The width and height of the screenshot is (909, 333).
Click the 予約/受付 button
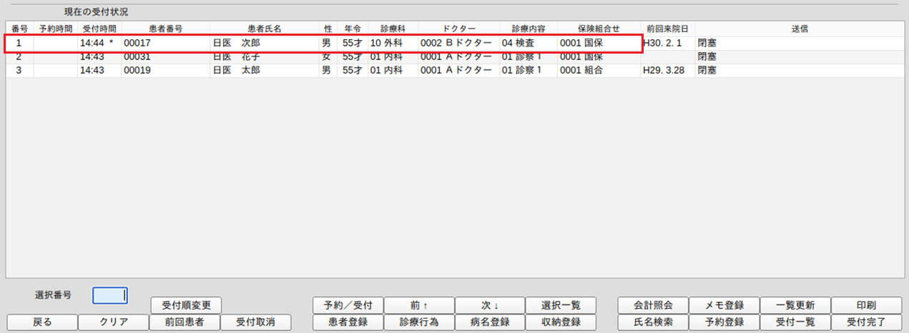pyautogui.click(x=348, y=305)
